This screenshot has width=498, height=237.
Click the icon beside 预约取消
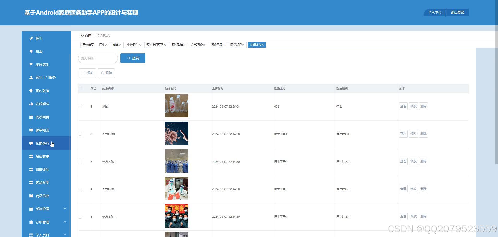tap(31, 91)
